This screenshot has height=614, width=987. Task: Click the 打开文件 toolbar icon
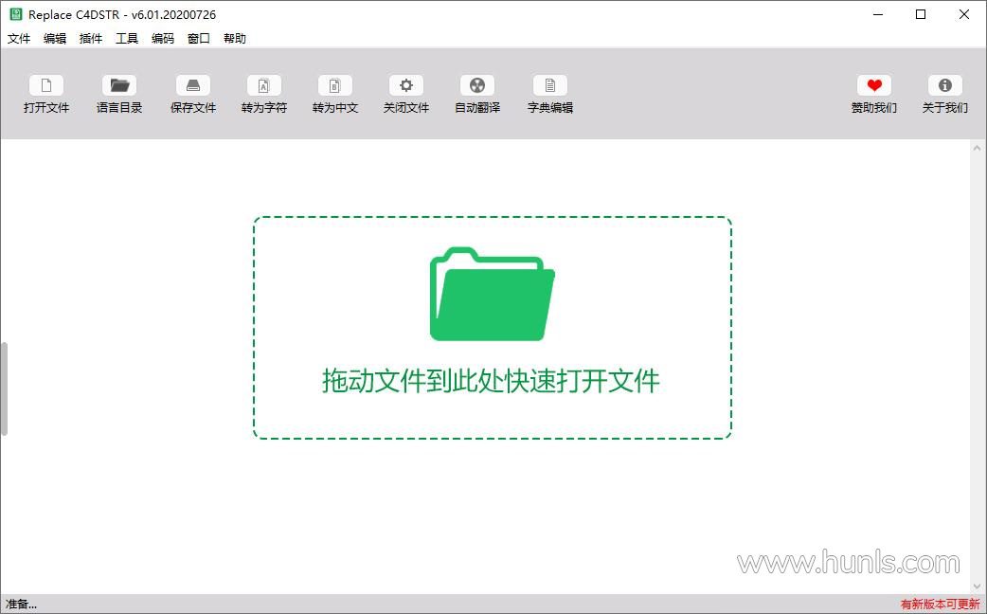[x=46, y=85]
